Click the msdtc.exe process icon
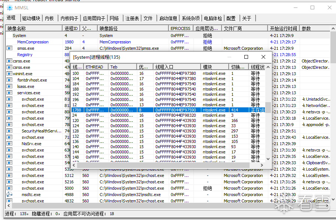Viewport: 336px width, 220px height. (9, 194)
